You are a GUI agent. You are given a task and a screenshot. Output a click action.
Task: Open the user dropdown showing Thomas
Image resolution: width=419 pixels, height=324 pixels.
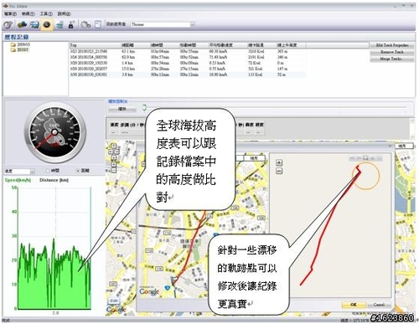tap(163, 24)
